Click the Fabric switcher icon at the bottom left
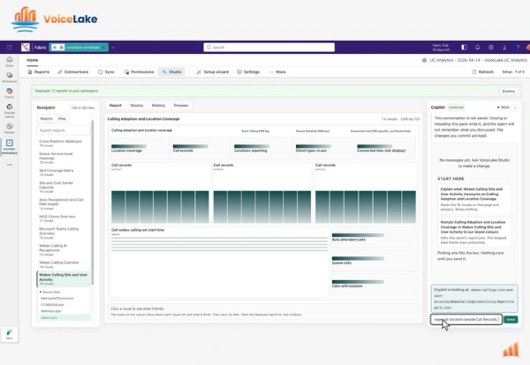Viewport: 530px width, 365px height. (10, 334)
